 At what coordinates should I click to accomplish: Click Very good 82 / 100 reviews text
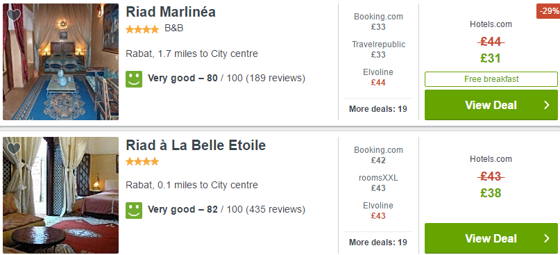pyautogui.click(x=226, y=209)
